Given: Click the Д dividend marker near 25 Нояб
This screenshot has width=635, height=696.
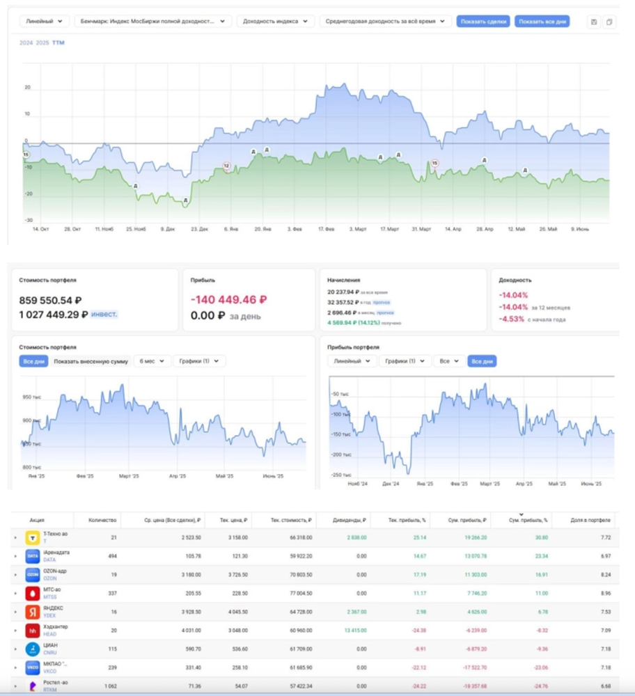Looking at the screenshot, I should pyautogui.click(x=136, y=186).
